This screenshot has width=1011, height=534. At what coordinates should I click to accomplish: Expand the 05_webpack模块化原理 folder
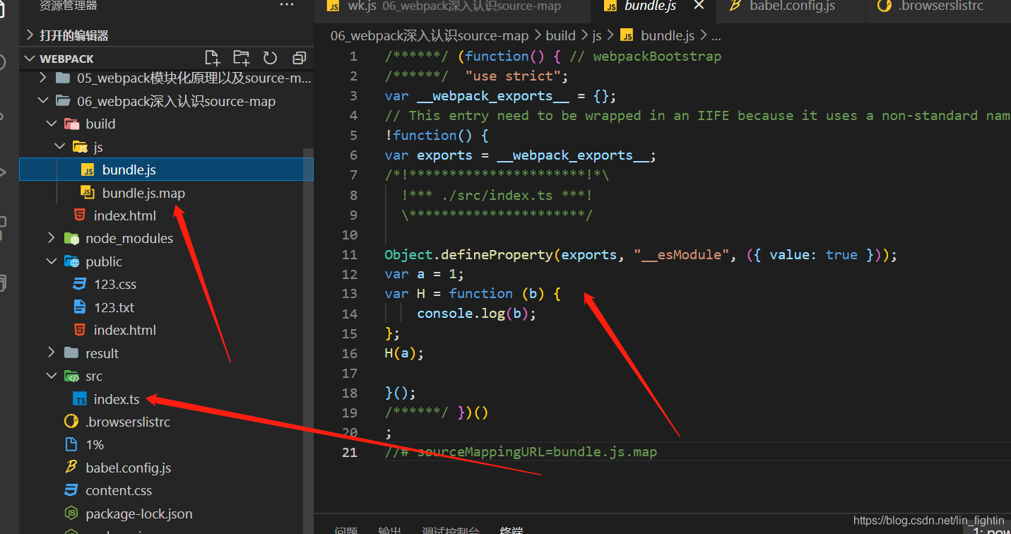(43, 78)
